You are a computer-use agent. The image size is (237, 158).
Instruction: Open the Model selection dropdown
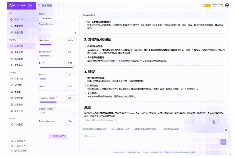[57, 19]
